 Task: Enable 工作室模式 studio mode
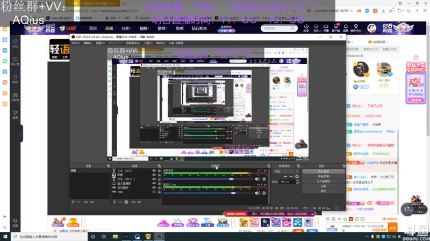coord(324,181)
